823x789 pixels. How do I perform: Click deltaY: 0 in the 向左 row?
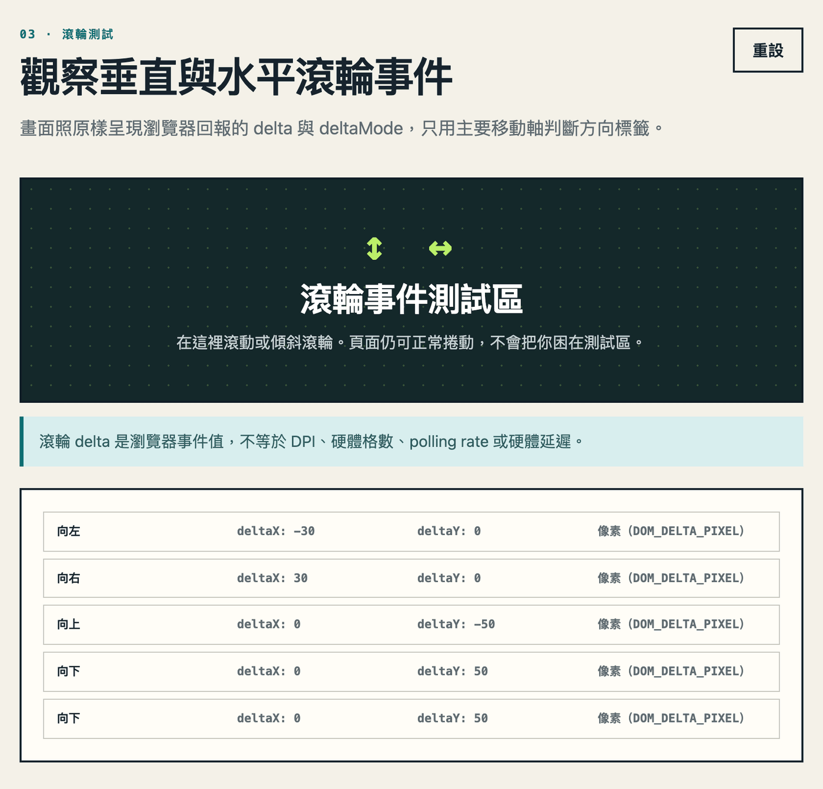pyautogui.click(x=449, y=531)
